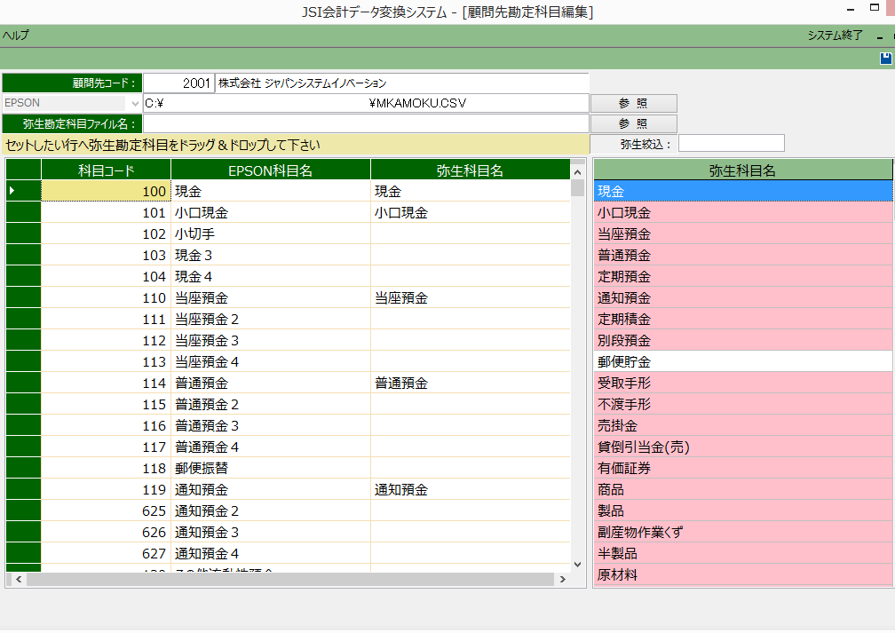Click the 科目コード column header
The height and width of the screenshot is (633, 895).
tap(107, 170)
